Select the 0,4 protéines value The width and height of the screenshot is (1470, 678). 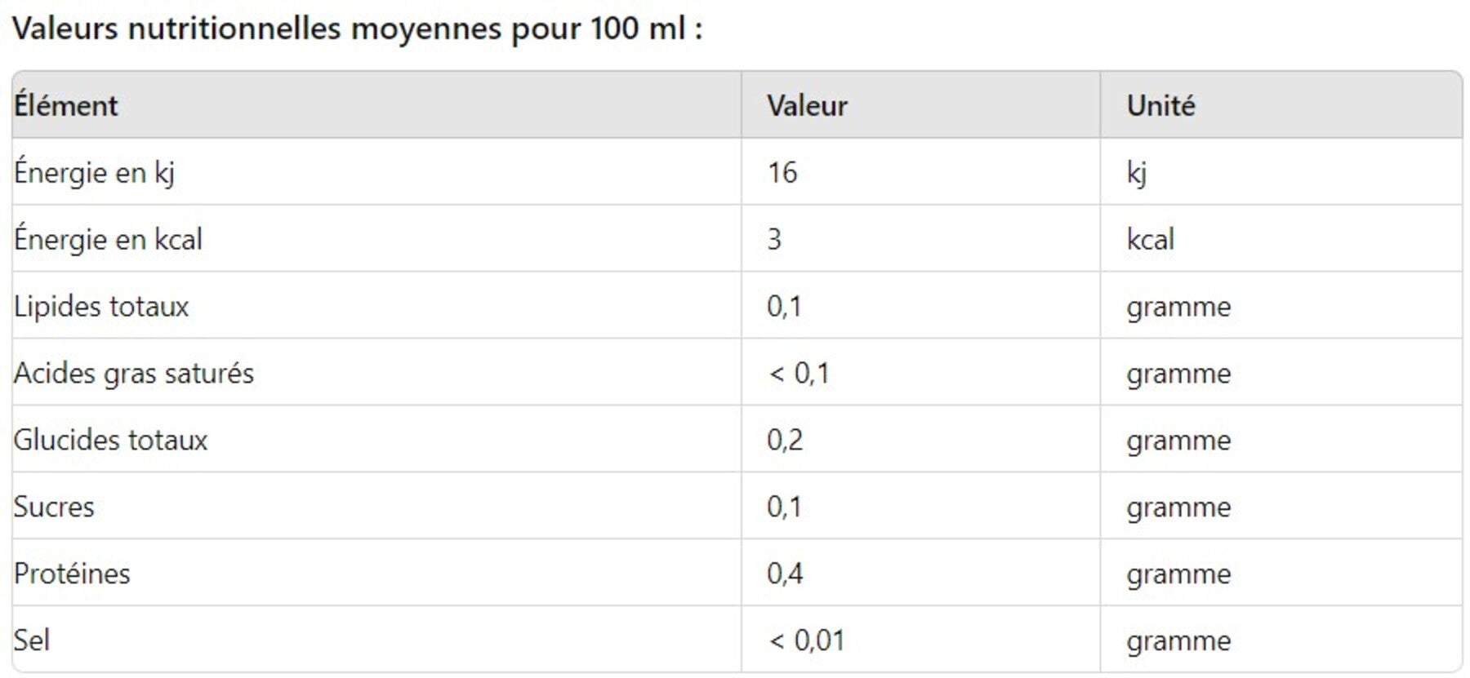(x=785, y=574)
